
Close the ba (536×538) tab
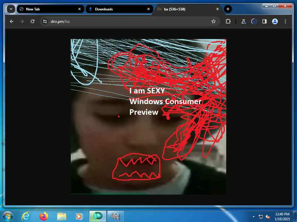218,9
